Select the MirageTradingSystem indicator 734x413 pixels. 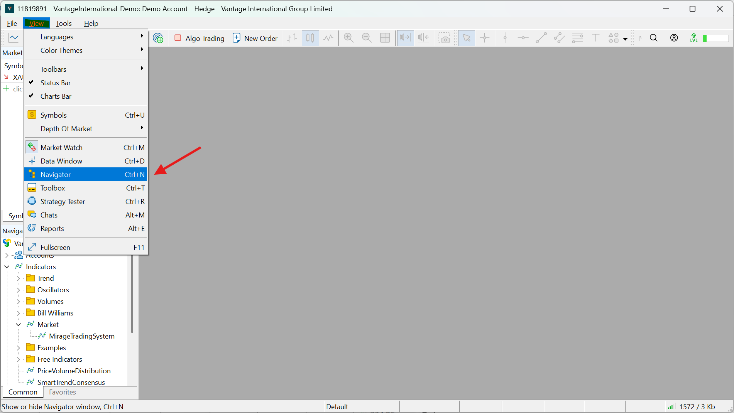pos(82,336)
